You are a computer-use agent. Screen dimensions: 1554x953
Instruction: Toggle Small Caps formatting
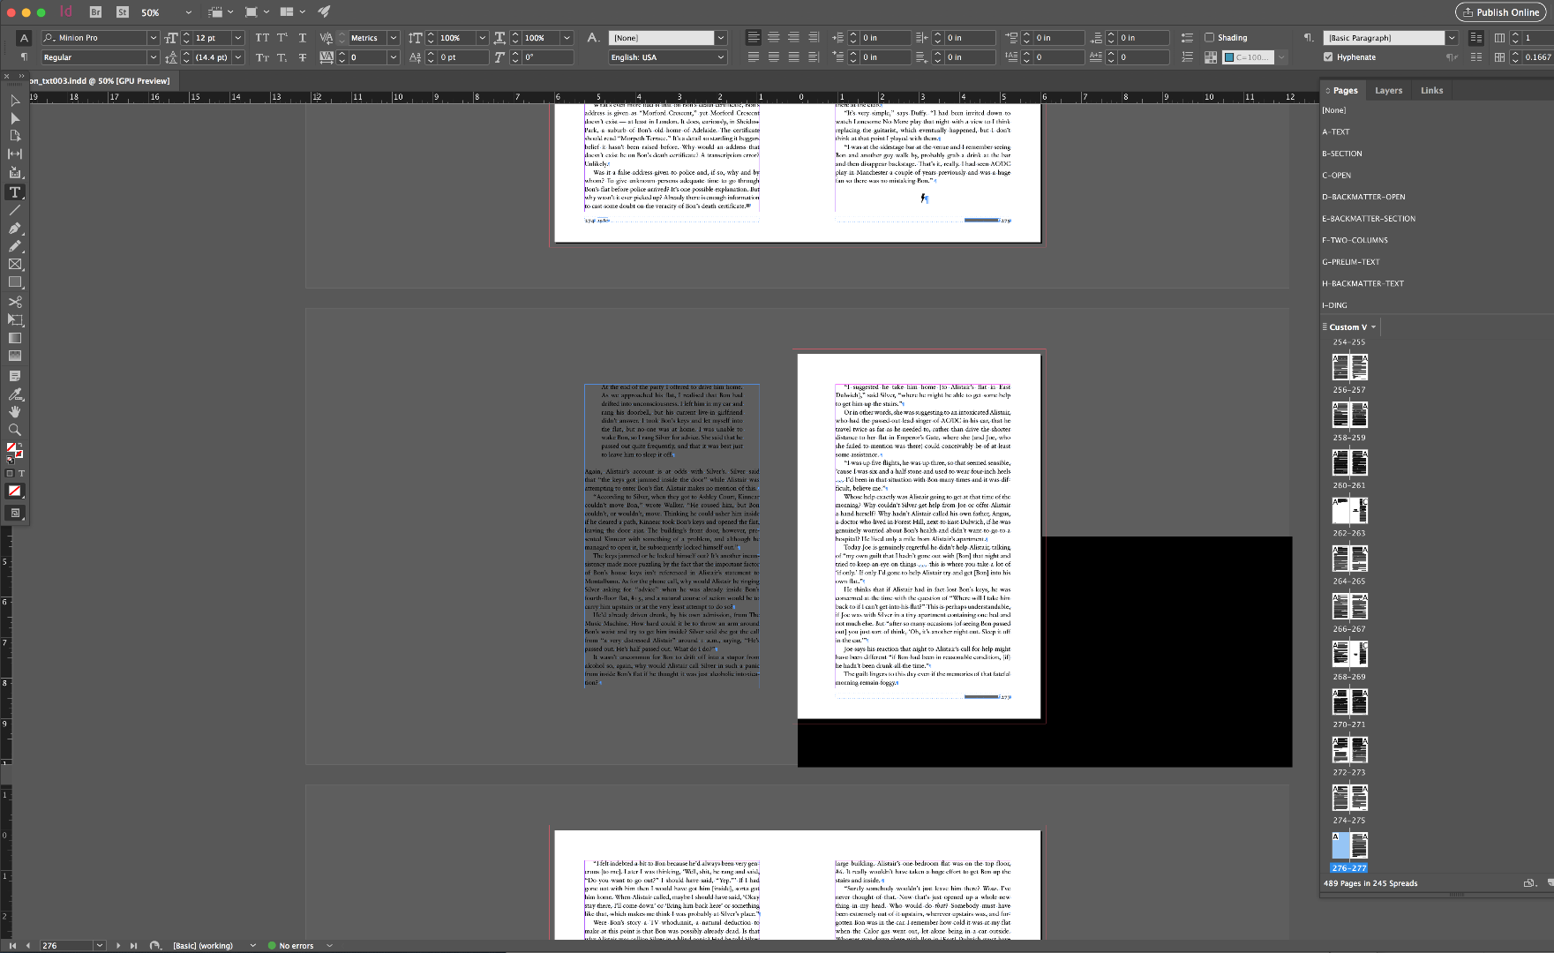point(262,57)
